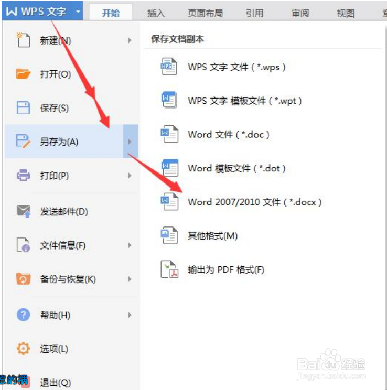The image size is (387, 390).
Task: Click the File Info document icon
Action: [24, 245]
